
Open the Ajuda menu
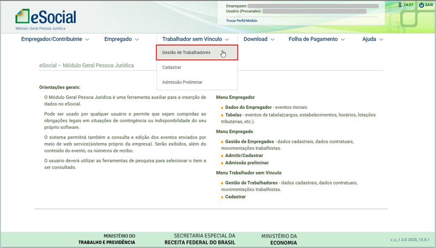(373, 39)
